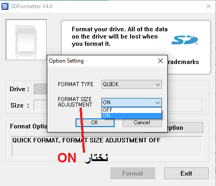Viewport: 216px width, 186px height.
Task: Click the partially hidden Option button
Action: tap(185, 128)
